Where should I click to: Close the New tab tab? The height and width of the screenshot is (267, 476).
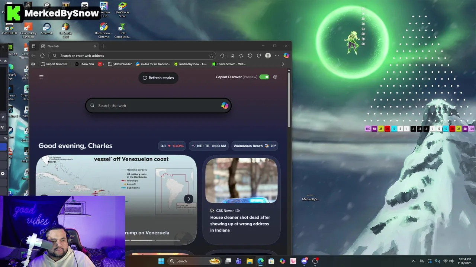pyautogui.click(x=95, y=46)
